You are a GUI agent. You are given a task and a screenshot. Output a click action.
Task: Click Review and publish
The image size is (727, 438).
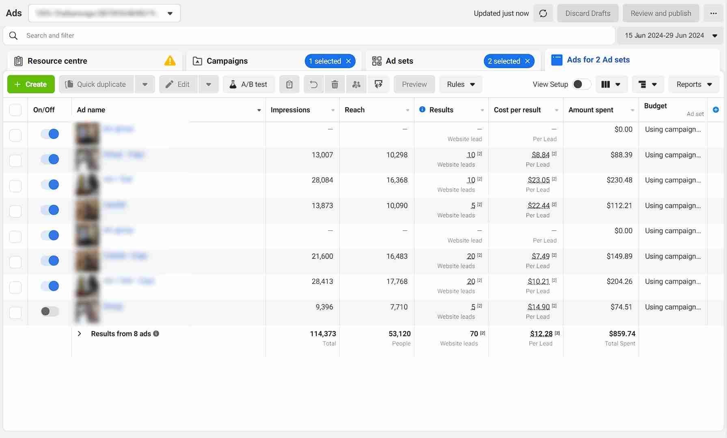660,13
